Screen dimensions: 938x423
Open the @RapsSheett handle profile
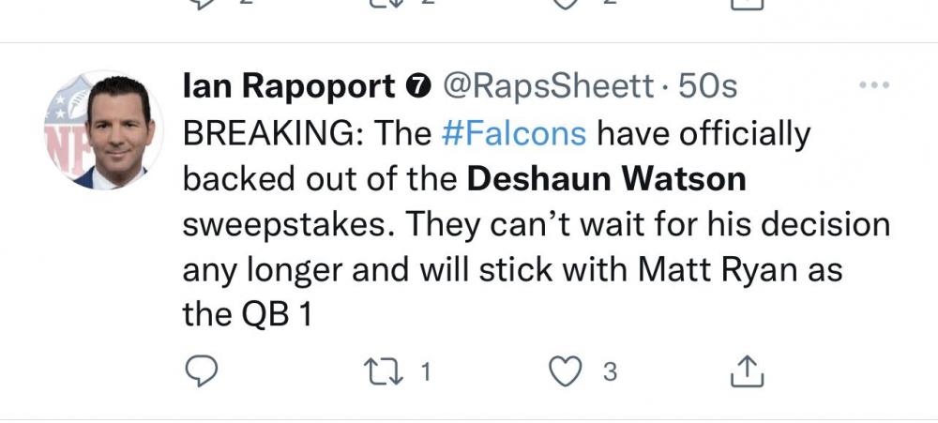tap(548, 87)
